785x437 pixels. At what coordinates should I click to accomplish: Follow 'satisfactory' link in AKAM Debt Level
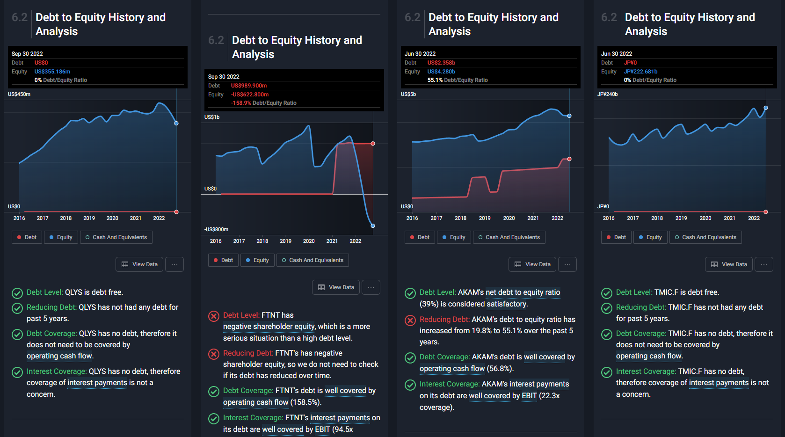(507, 304)
